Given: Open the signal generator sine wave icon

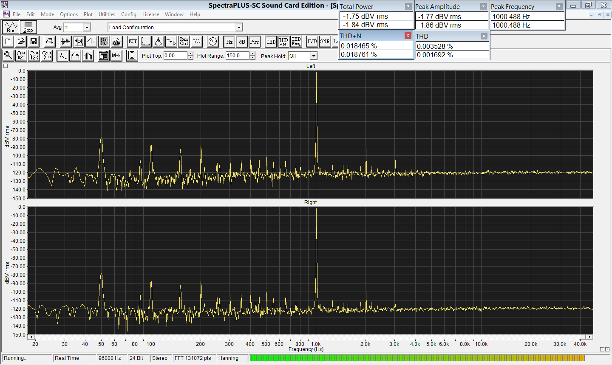Looking at the screenshot, I should pos(212,42).
